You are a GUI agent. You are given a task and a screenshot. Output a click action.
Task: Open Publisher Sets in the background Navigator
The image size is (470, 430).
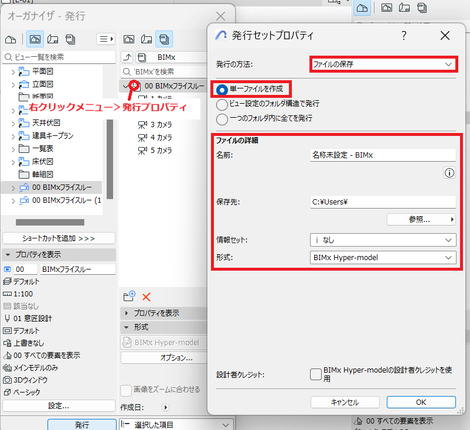(422, 8)
